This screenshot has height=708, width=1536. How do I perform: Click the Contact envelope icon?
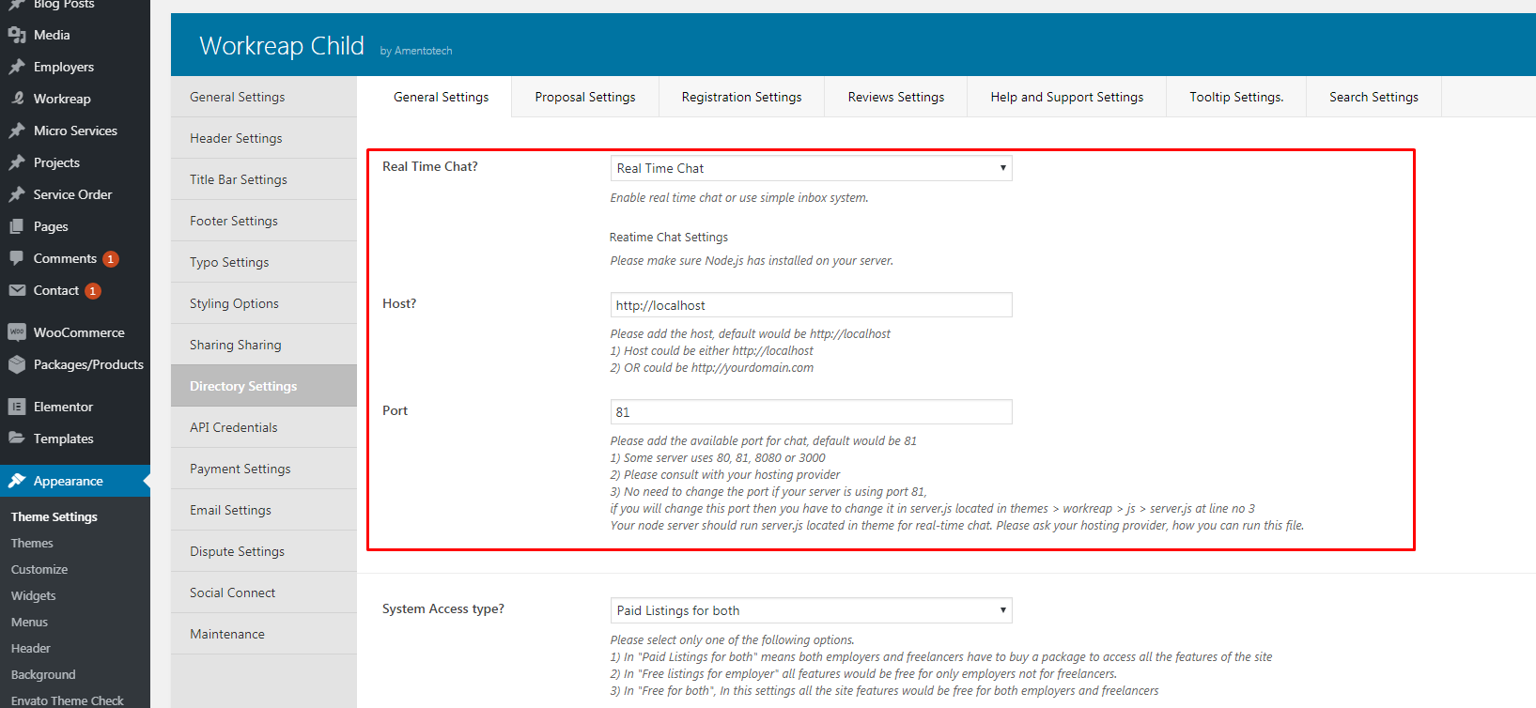17,290
